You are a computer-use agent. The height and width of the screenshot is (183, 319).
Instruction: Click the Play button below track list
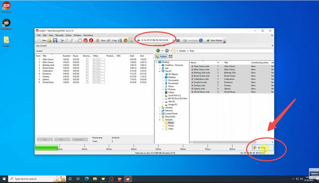pos(45,139)
